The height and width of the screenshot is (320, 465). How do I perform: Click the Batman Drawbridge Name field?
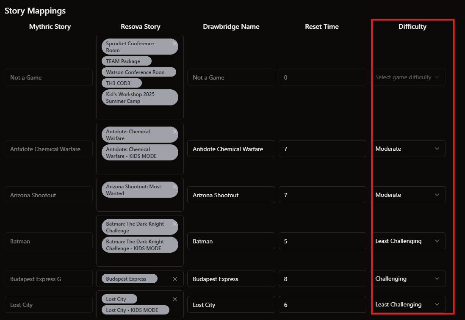click(x=231, y=241)
